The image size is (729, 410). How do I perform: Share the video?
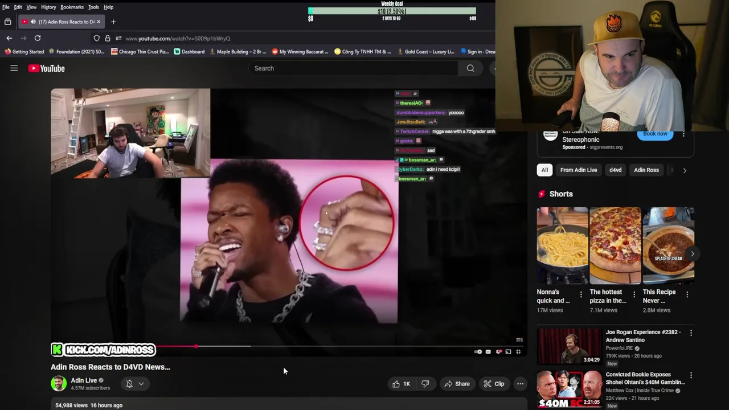457,384
